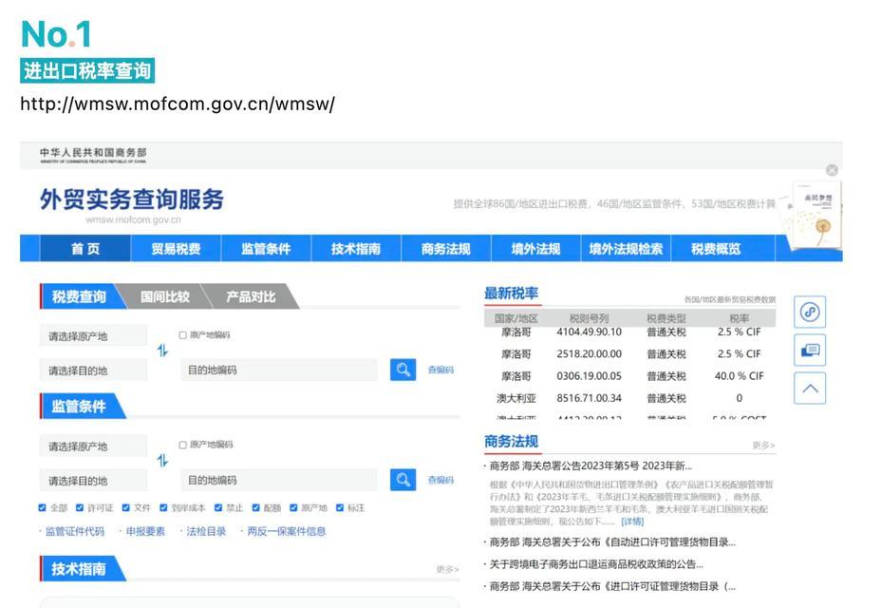Image resolution: width=881 pixels, height=608 pixels.
Task: Click the search icon in 税费查询 section
Action: (x=403, y=370)
